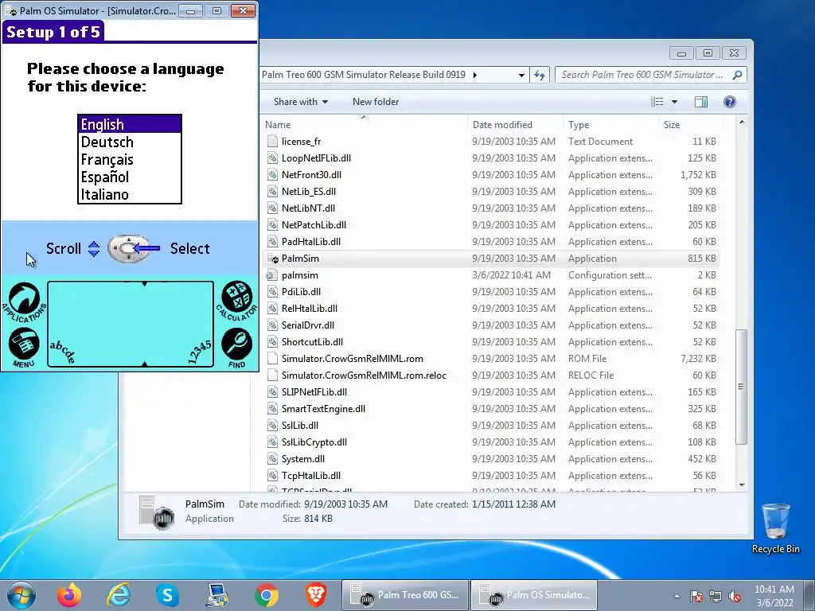Toggle the preview pane icon in Explorer
Screen dimensions: 815x611
[x=700, y=102]
